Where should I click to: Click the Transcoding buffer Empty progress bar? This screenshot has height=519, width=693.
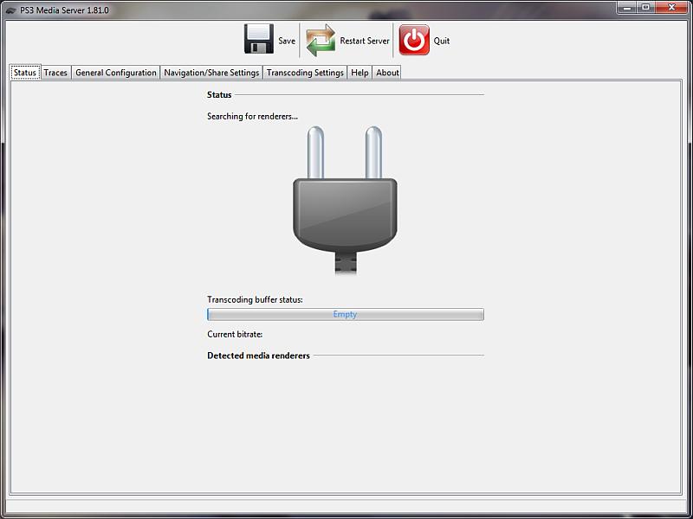[346, 314]
